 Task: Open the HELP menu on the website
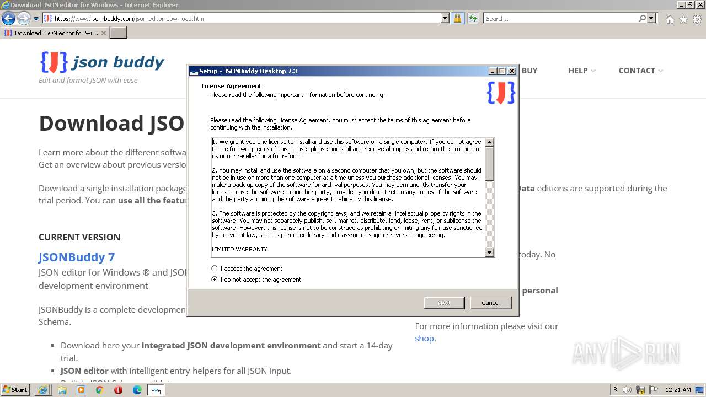tap(578, 71)
